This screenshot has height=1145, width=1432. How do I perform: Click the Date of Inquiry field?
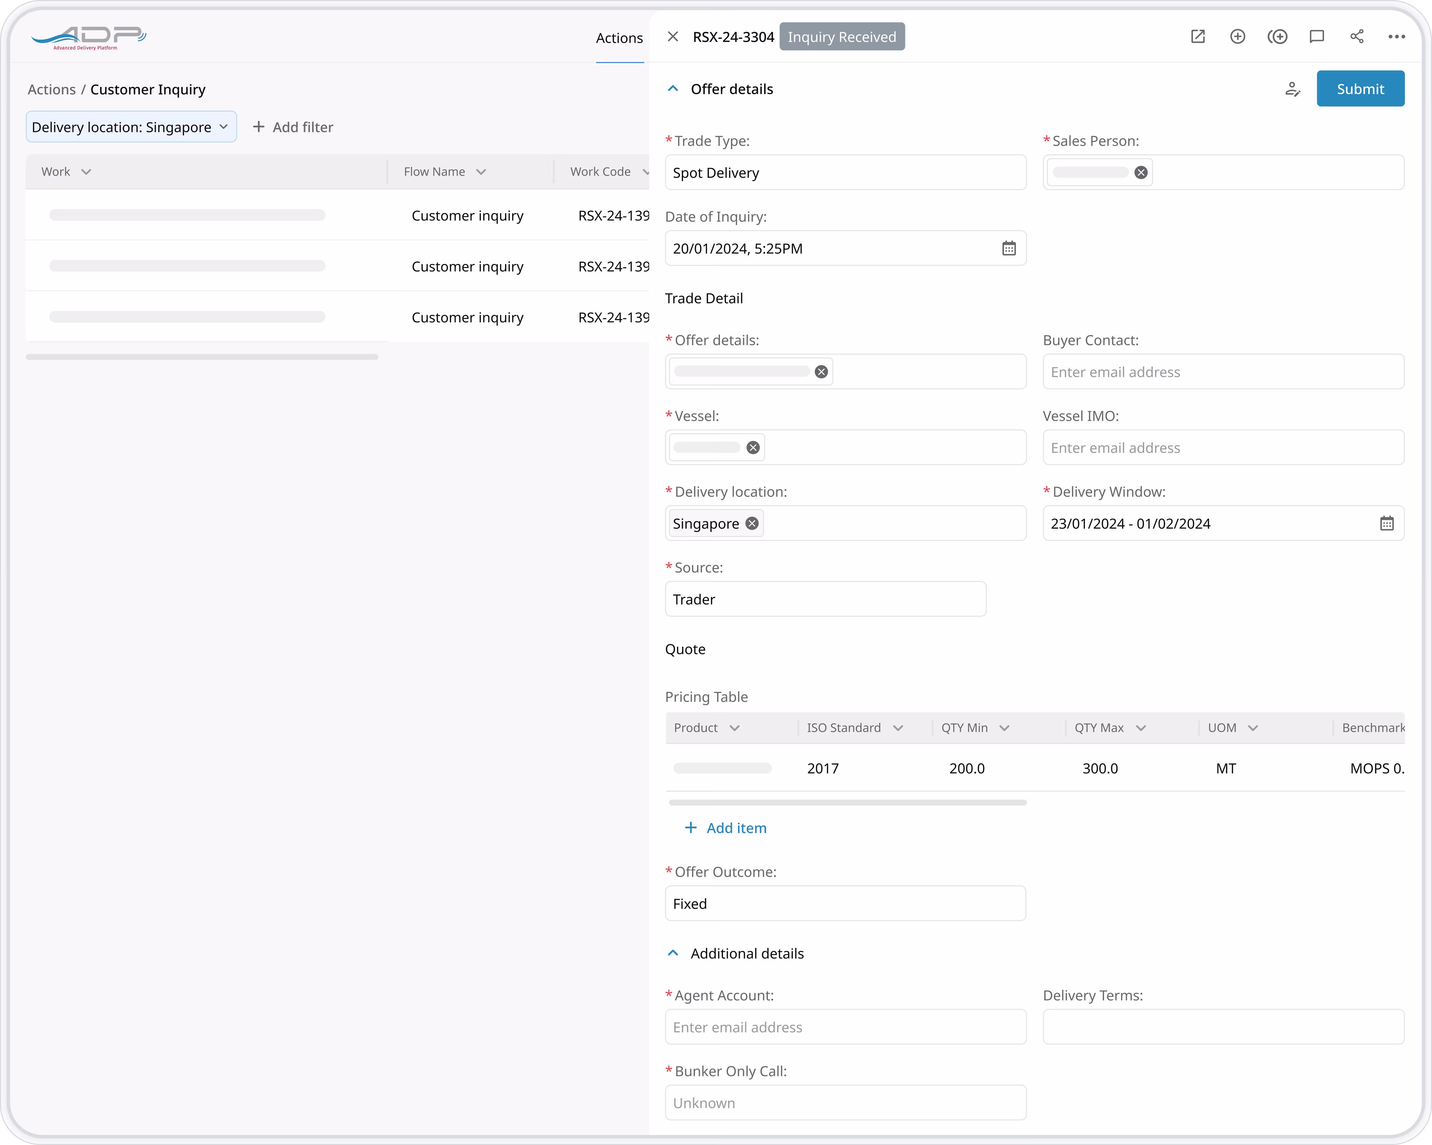[845, 248]
